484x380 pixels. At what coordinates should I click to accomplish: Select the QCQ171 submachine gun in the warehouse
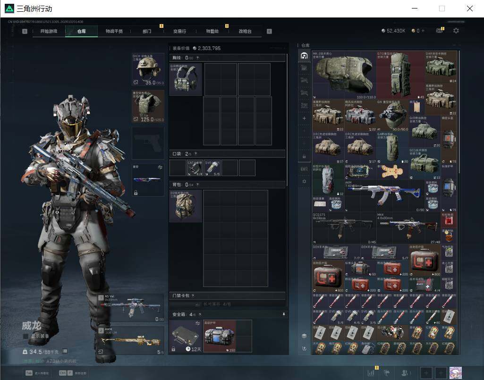[344, 228]
